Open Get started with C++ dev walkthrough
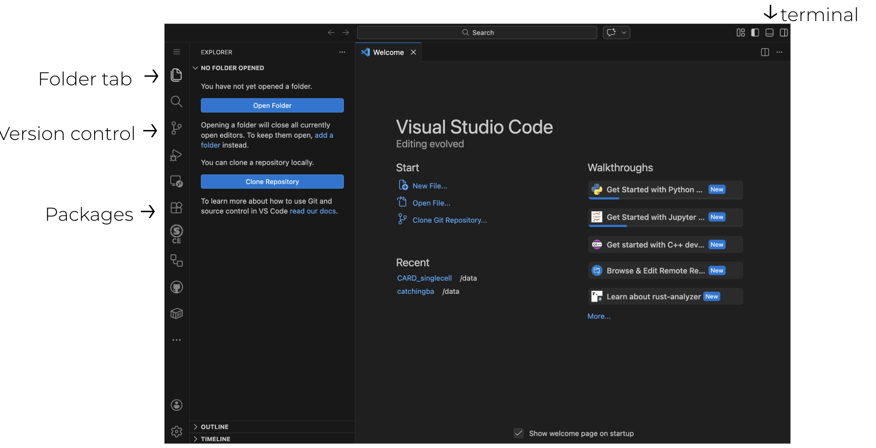Image resolution: width=876 pixels, height=448 pixels. pos(665,245)
